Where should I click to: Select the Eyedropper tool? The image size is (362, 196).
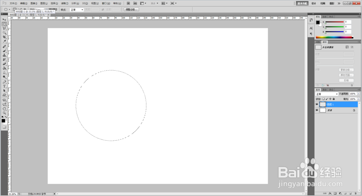[x=4, y=42]
